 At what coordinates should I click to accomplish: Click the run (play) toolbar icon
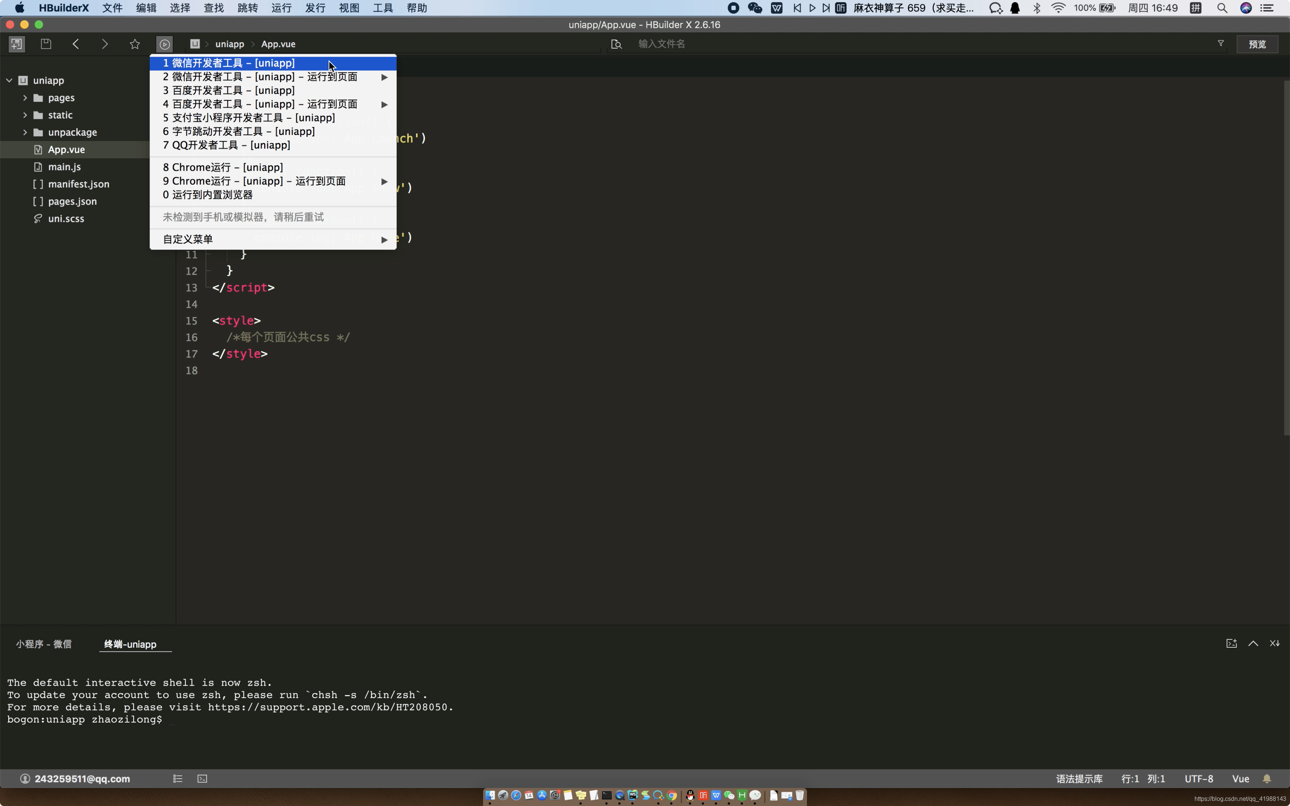pos(165,44)
